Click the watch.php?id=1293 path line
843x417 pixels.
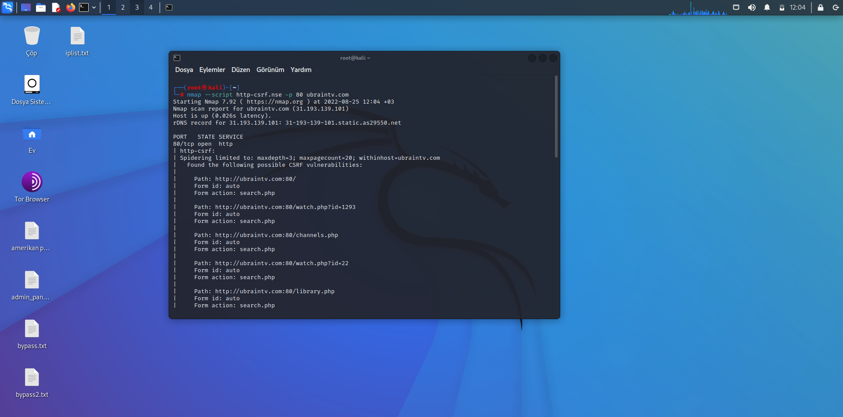[275, 207]
